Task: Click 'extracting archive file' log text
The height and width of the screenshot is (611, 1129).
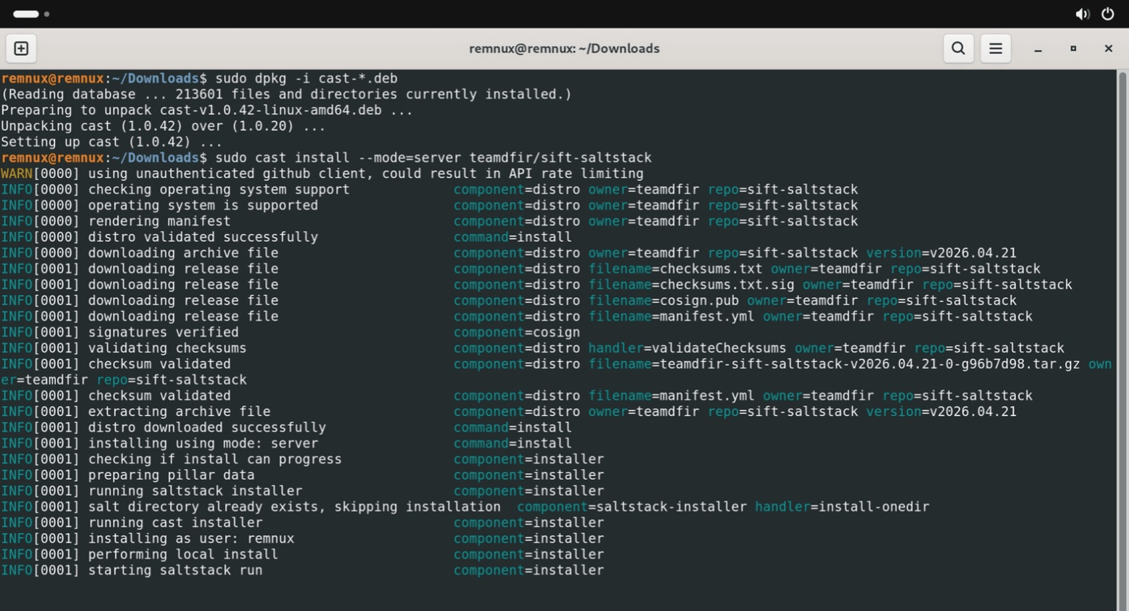Action: pyautogui.click(x=179, y=412)
